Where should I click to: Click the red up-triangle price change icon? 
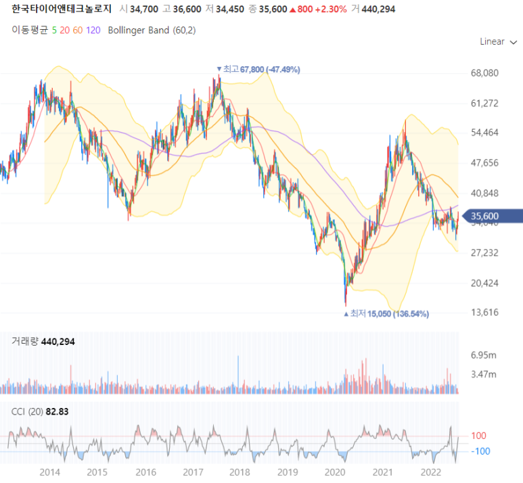coord(293,9)
